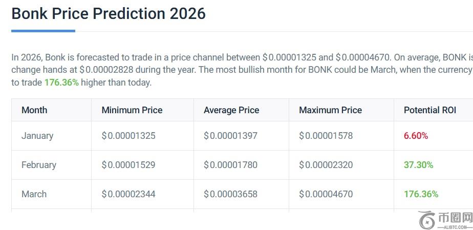Click February average price $0.00001780 cell
Screen dimensions: 473x230
click(230, 165)
